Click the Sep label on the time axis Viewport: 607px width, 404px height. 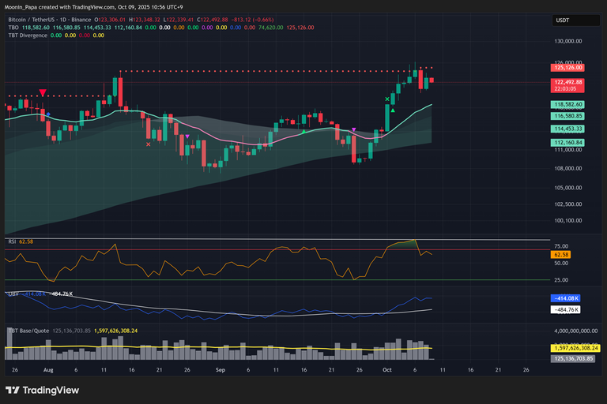pyautogui.click(x=221, y=369)
